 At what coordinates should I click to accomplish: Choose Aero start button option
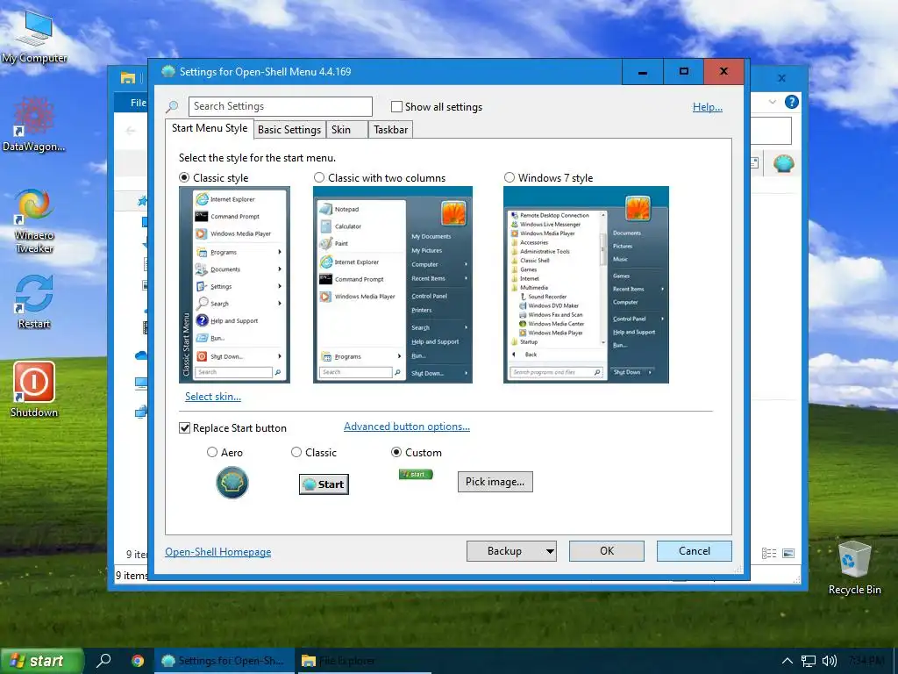[212, 452]
